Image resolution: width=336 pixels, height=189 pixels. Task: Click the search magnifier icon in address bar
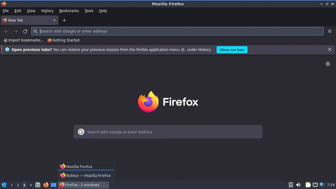pos(35,31)
